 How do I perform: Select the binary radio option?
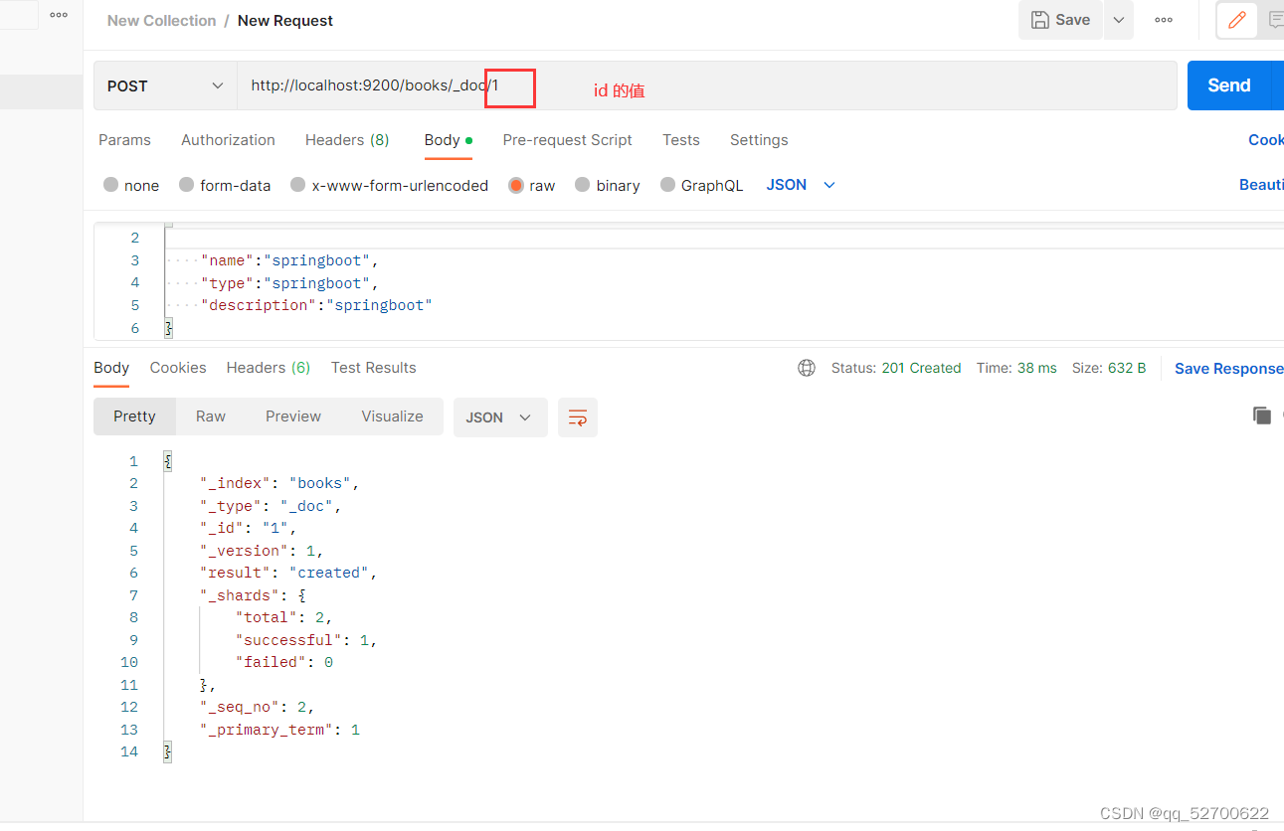coord(583,185)
